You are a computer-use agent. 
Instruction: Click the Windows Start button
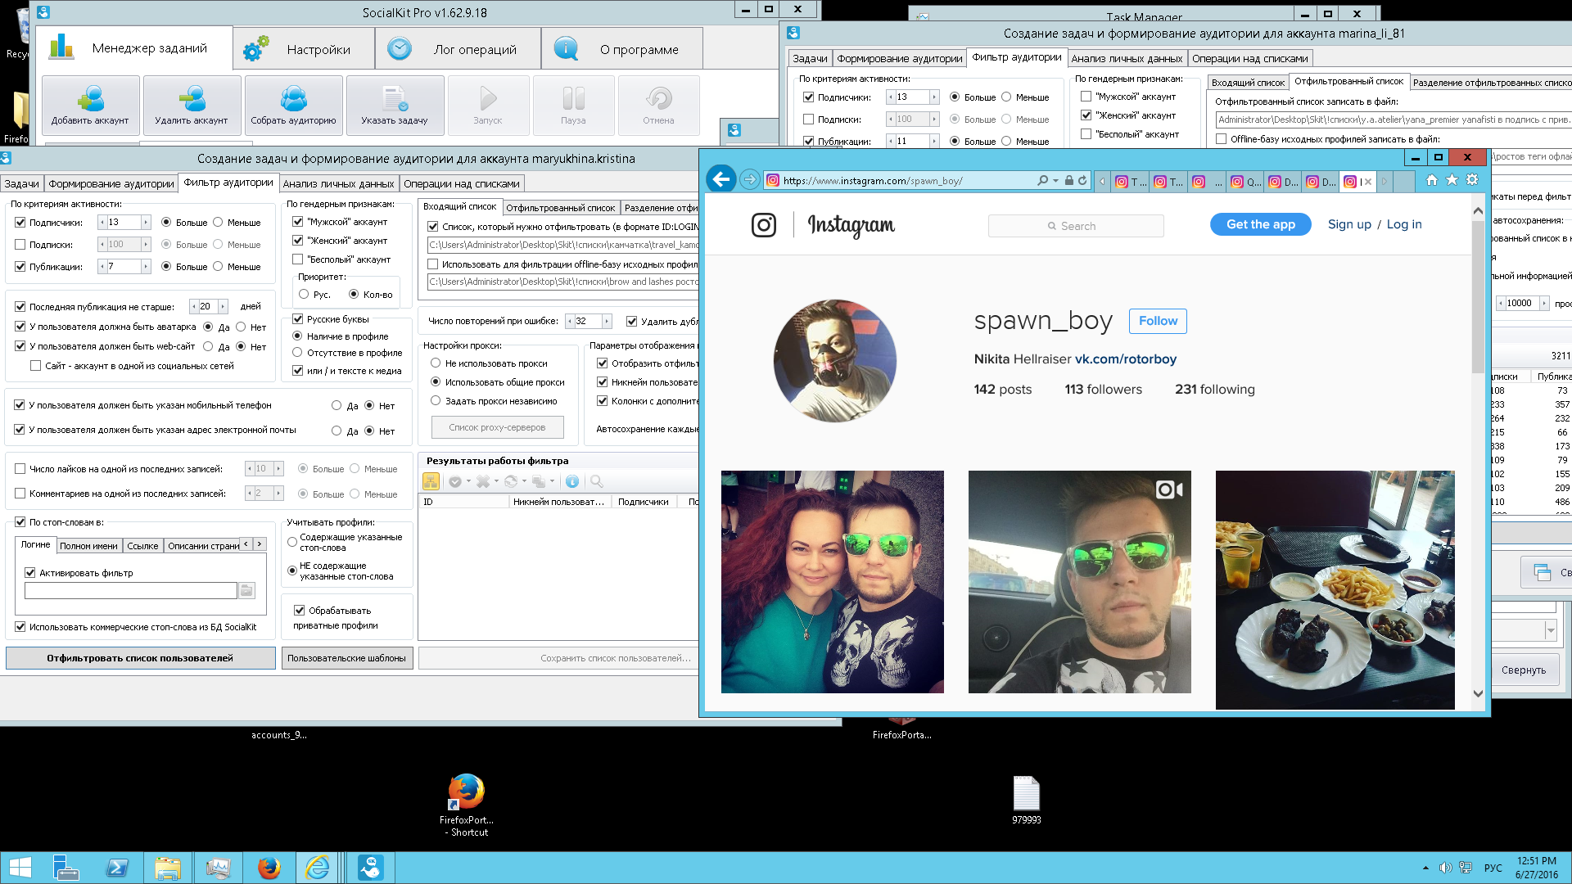click(20, 868)
